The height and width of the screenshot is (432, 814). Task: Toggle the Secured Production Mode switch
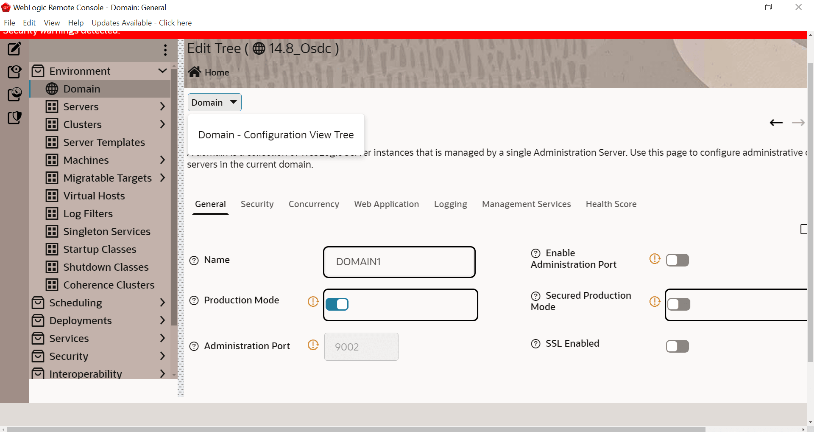click(679, 304)
